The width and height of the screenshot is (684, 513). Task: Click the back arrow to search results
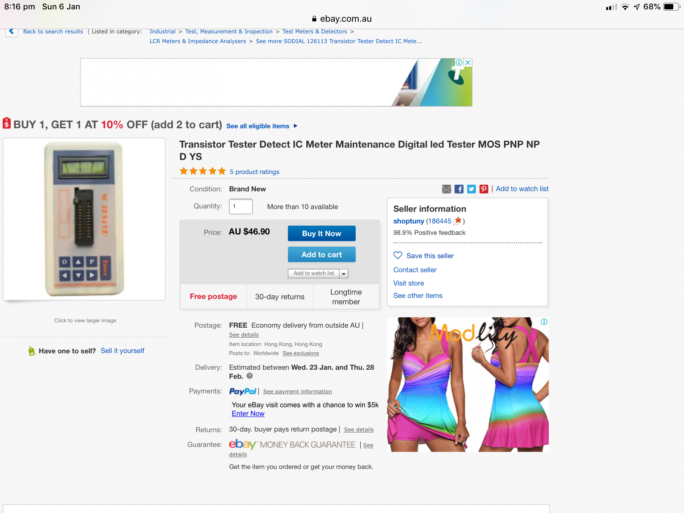pos(12,32)
